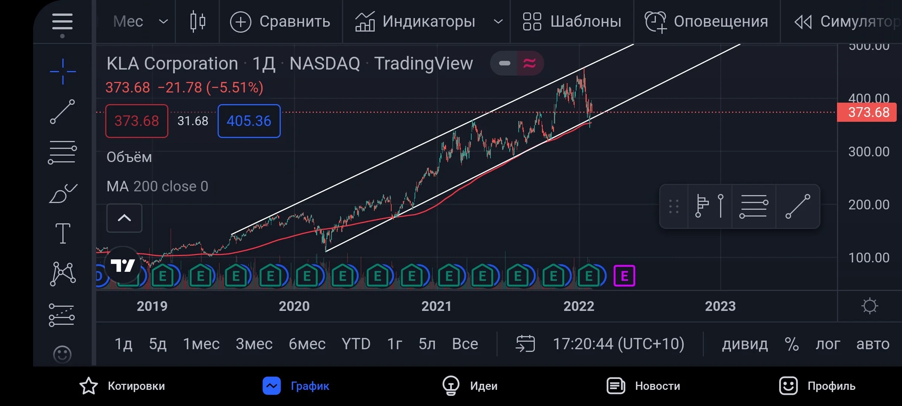Screen dimensions: 902x406
Task: Select the brush drawing tool
Action: (x=63, y=193)
